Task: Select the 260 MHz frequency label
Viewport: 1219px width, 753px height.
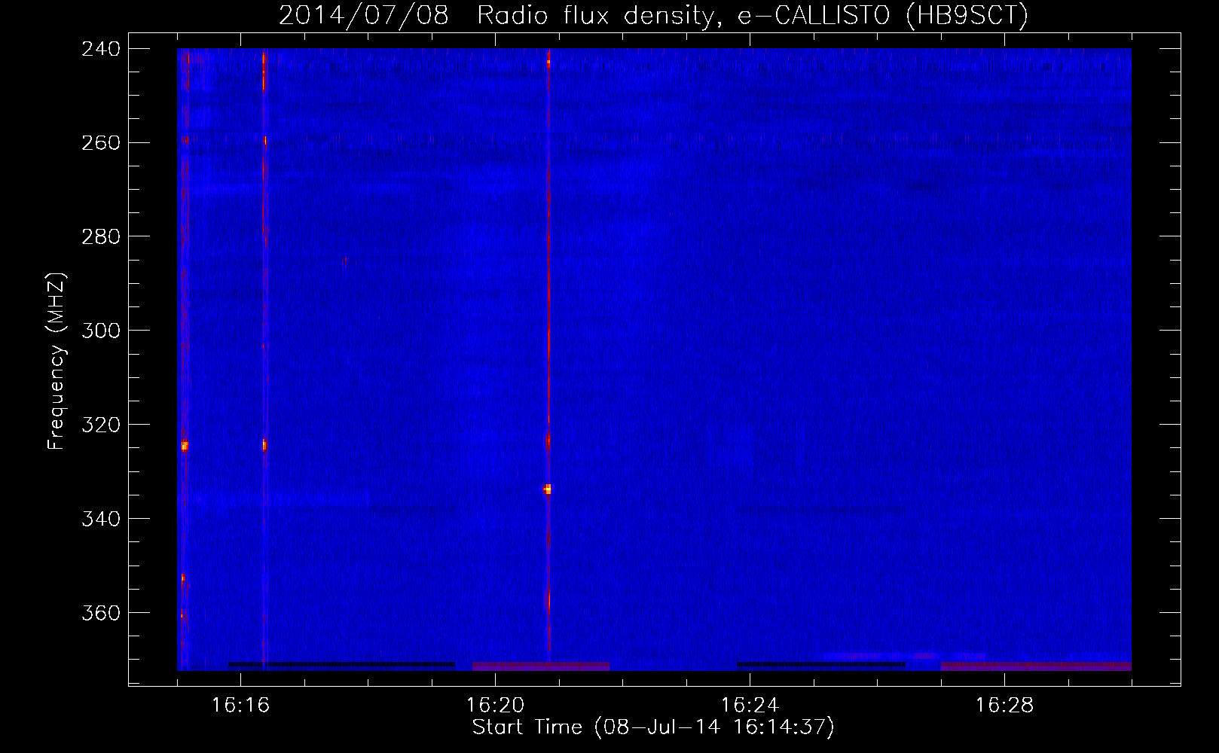Action: [x=101, y=143]
